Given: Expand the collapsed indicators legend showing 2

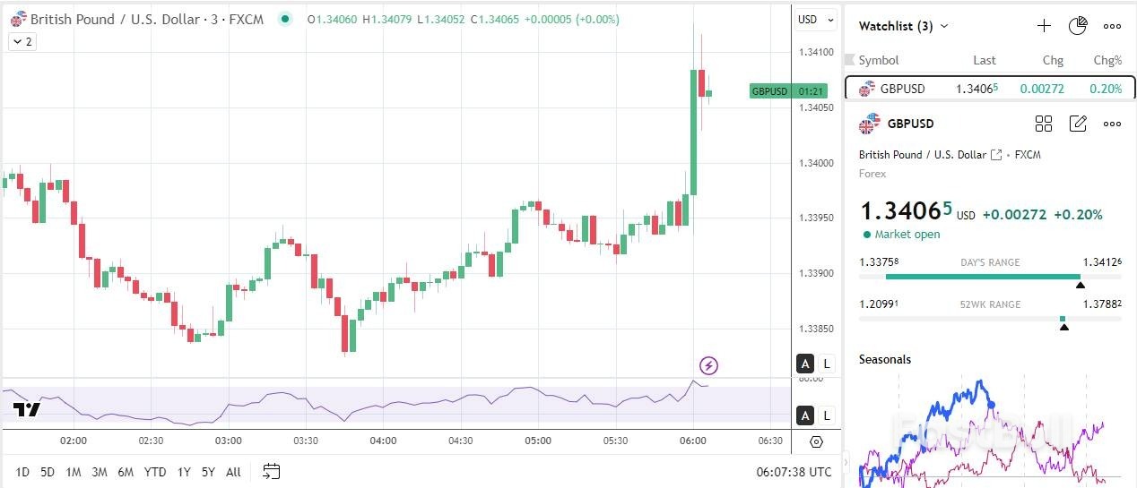Looking at the screenshot, I should (x=22, y=41).
